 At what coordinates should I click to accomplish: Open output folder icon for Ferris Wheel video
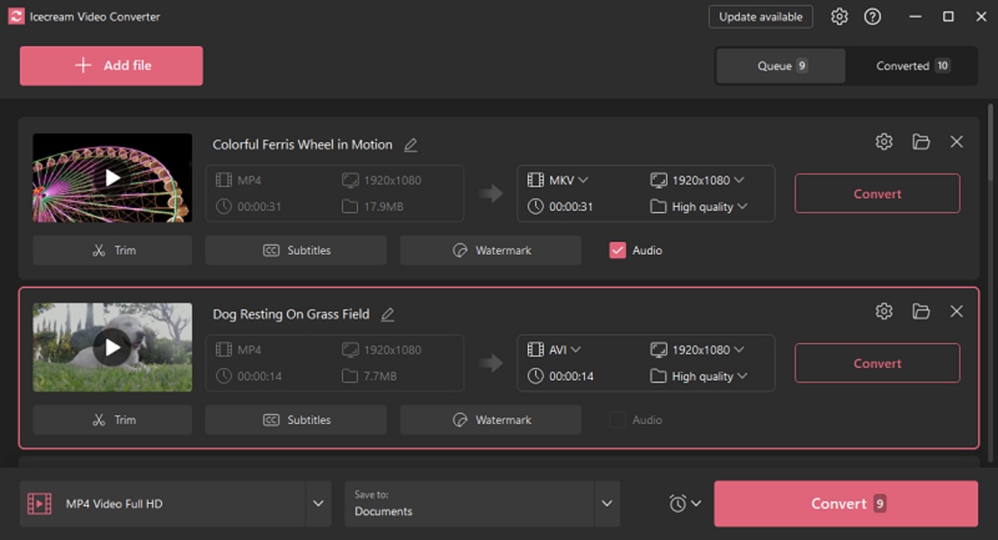(x=921, y=142)
